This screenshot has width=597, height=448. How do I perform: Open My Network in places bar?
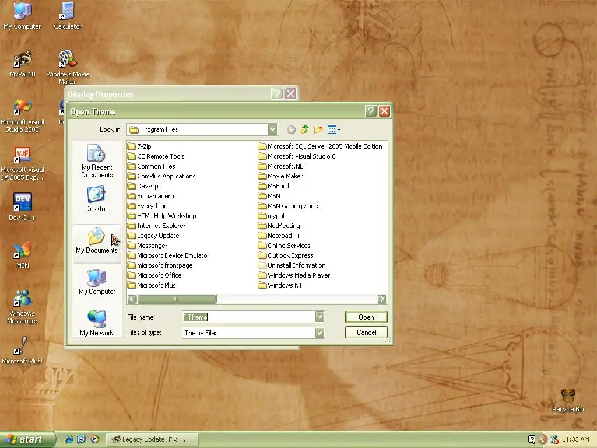[97, 323]
